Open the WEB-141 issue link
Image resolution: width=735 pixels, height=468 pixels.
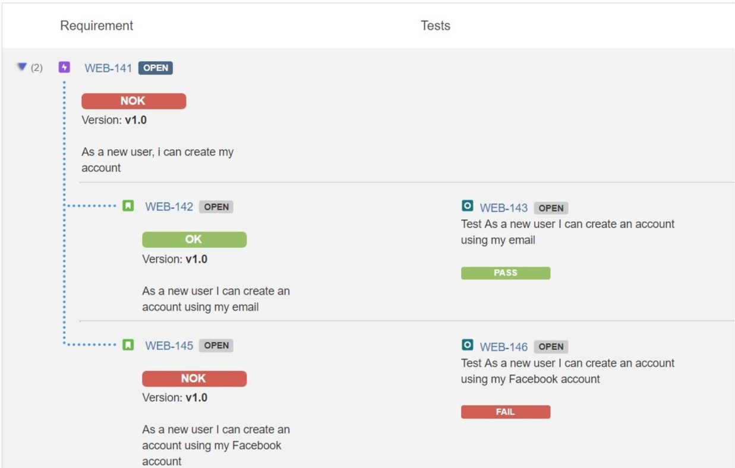[x=108, y=68]
